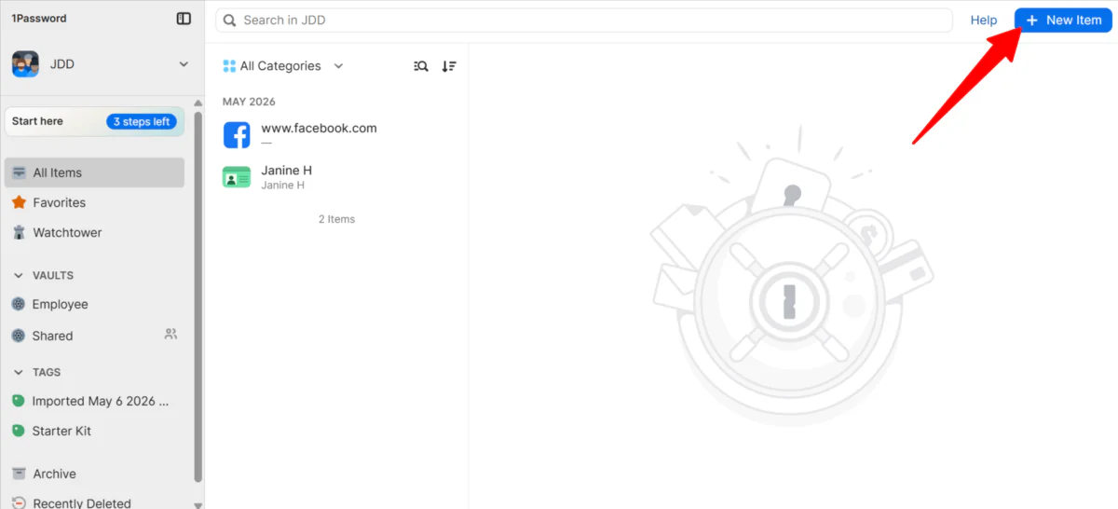Collapse the TAGS section
Image resolution: width=1118 pixels, height=509 pixels.
pyautogui.click(x=19, y=372)
